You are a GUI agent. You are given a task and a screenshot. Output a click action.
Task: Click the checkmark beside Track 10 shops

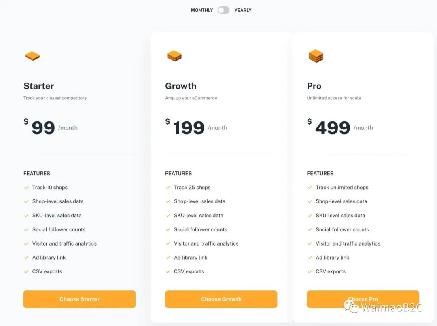tap(26, 188)
